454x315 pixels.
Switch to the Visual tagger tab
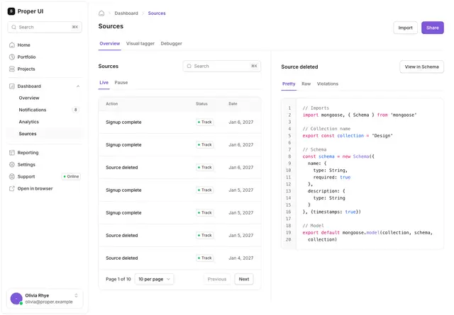pyautogui.click(x=140, y=44)
